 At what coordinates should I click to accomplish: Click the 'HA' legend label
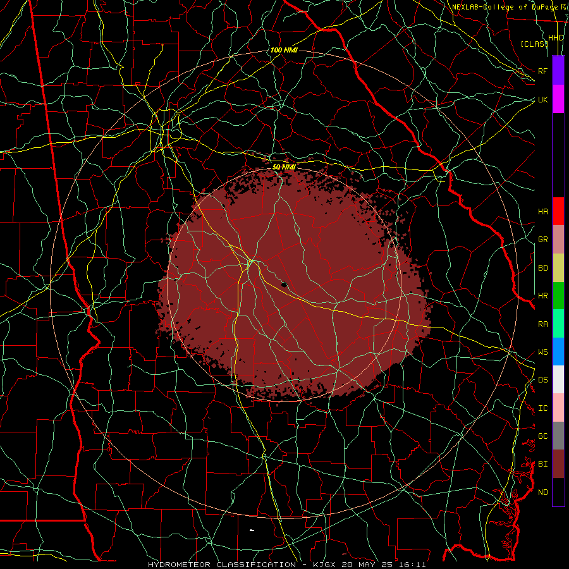542,212
